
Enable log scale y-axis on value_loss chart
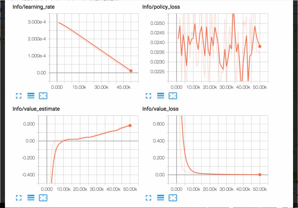pyautogui.click(x=161, y=198)
